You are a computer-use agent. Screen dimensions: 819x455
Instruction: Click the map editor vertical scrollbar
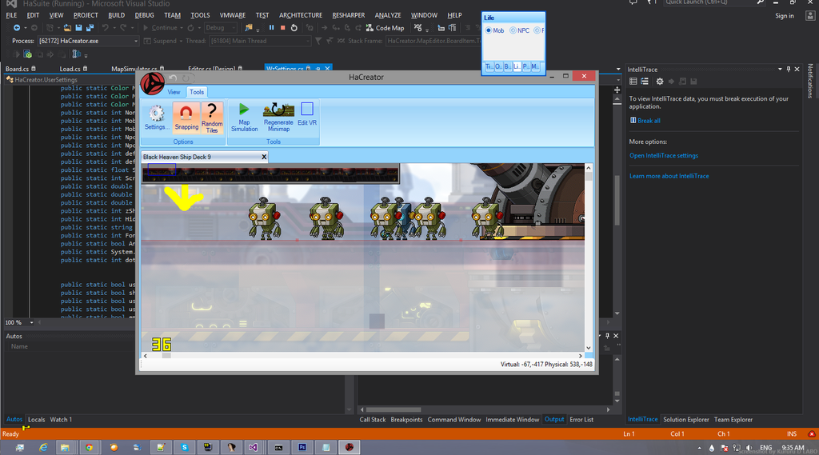(x=589, y=256)
